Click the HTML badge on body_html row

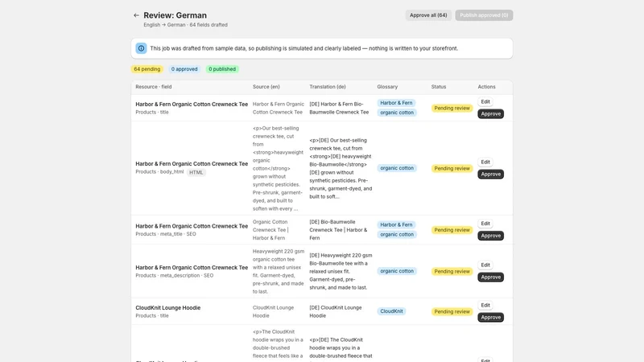[196, 172]
